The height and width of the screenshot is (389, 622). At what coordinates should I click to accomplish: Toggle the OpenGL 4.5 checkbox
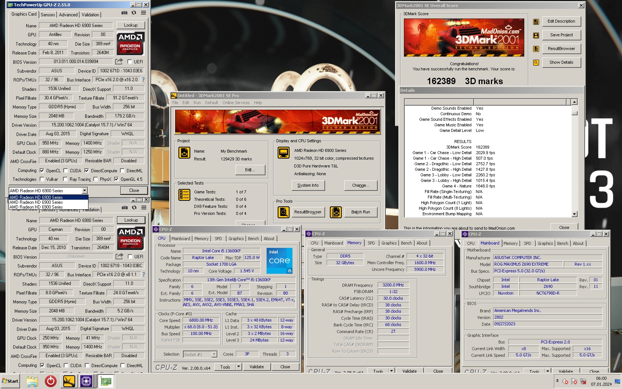(116, 179)
